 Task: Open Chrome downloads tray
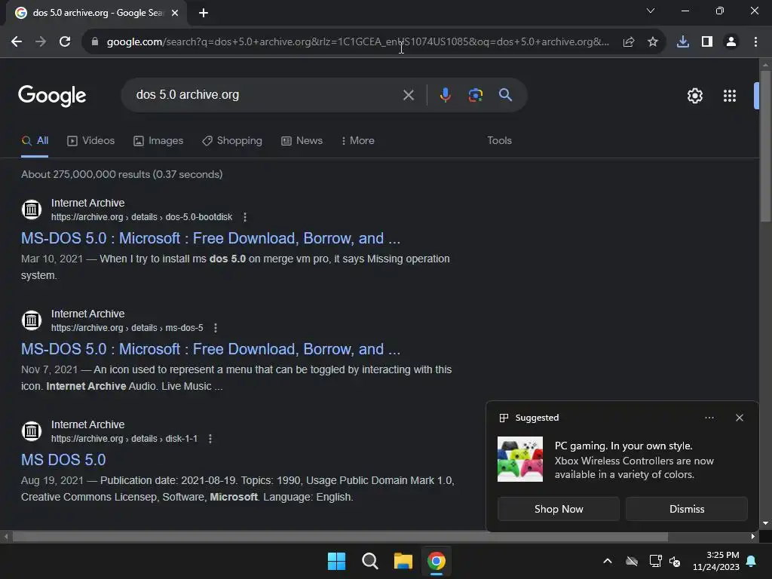tap(683, 42)
